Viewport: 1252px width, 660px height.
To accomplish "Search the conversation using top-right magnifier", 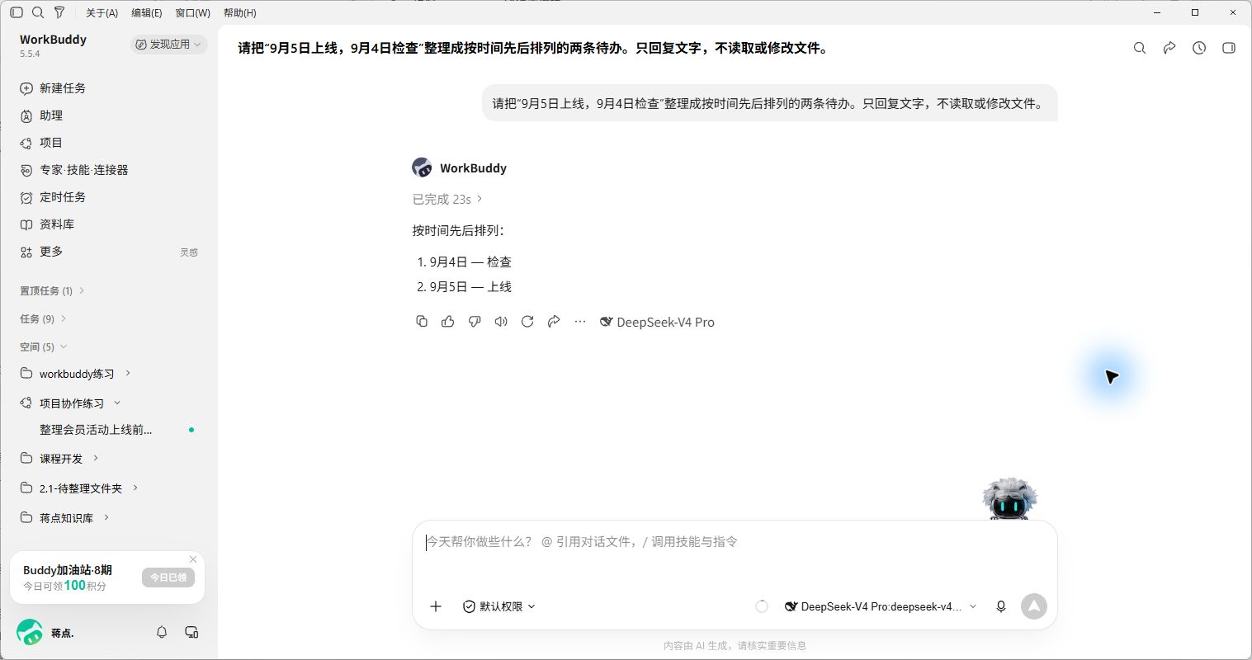I will (x=1140, y=48).
